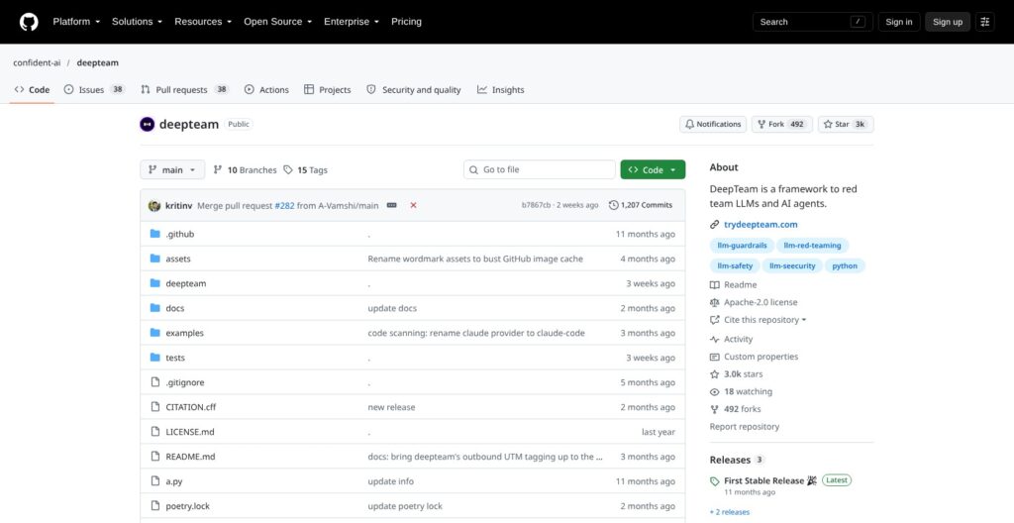Open the 10 Branches link
This screenshot has height=523, width=1014.
246,170
